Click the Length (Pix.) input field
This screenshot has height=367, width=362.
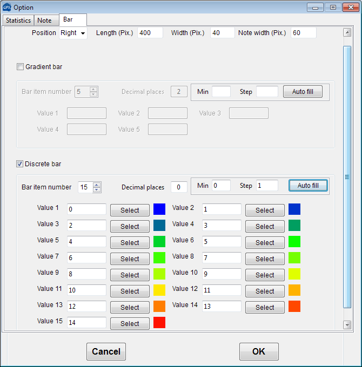click(150, 33)
